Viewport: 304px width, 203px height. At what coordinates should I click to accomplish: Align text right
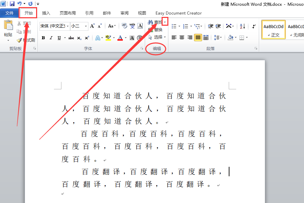coord(190,38)
